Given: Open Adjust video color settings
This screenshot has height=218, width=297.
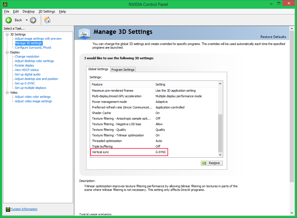Looking at the screenshot, I should (33, 97).
